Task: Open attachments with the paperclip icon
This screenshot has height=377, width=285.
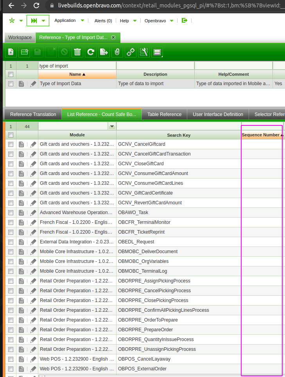Action: tap(117, 52)
